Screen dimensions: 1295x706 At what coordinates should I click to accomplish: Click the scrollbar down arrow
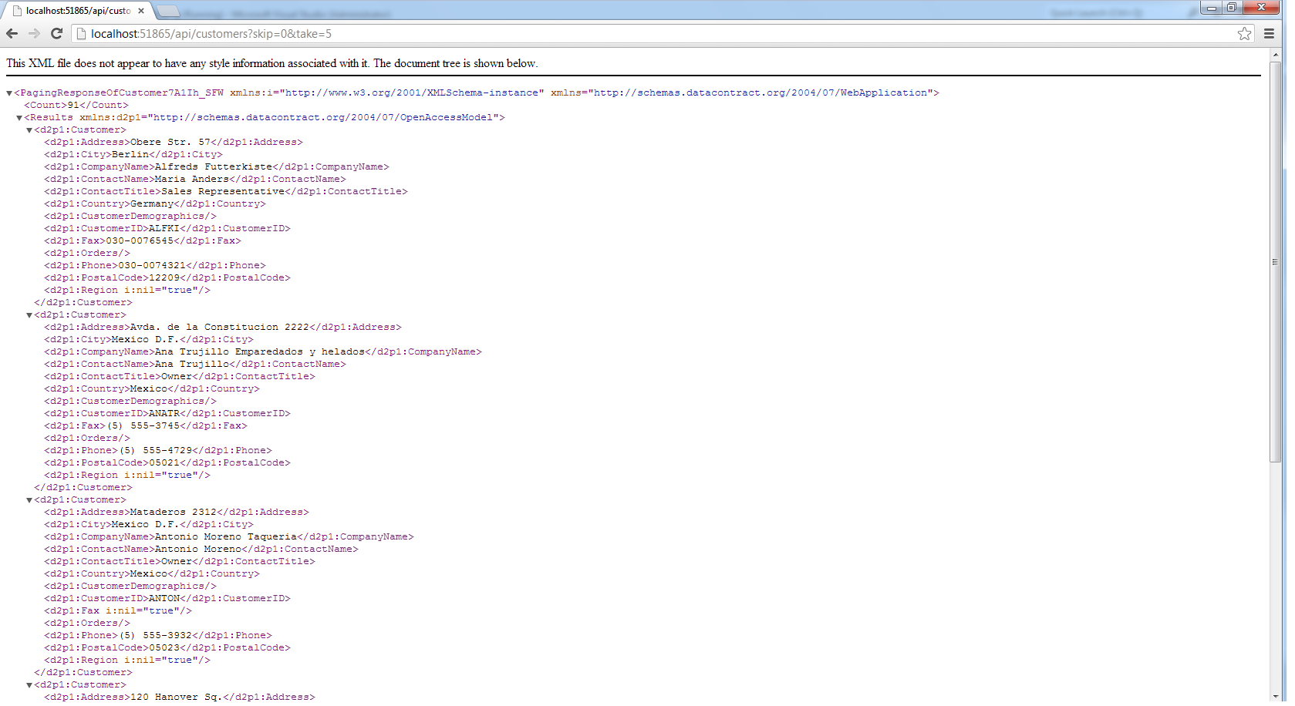tap(1275, 697)
